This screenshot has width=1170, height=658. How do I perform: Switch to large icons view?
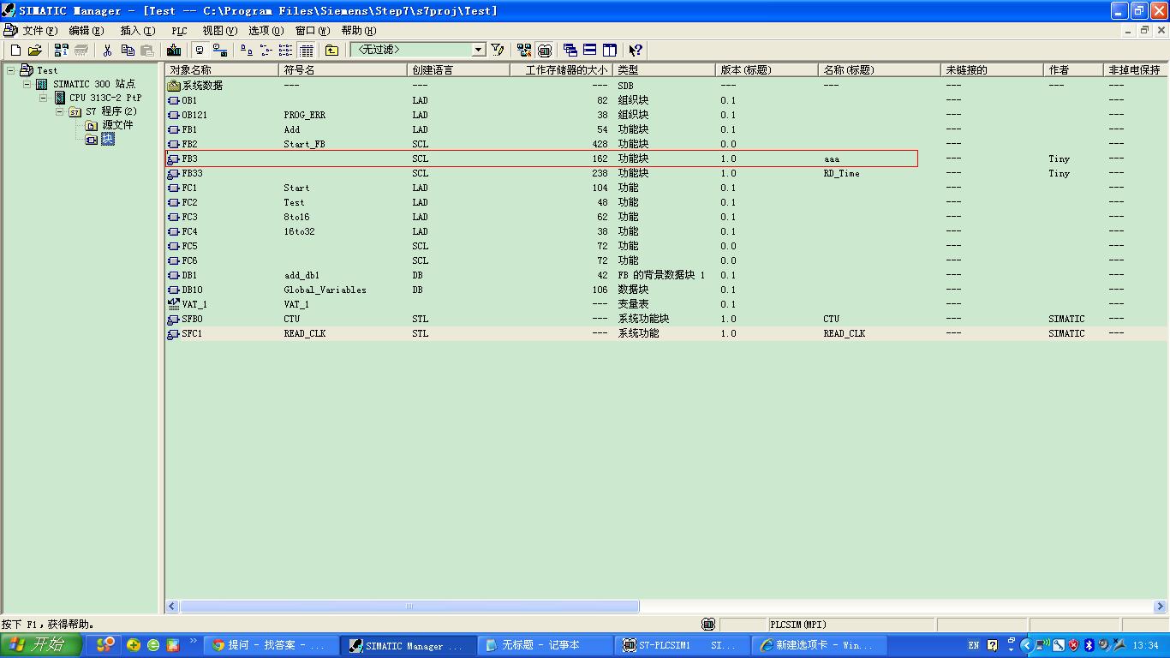(248, 51)
